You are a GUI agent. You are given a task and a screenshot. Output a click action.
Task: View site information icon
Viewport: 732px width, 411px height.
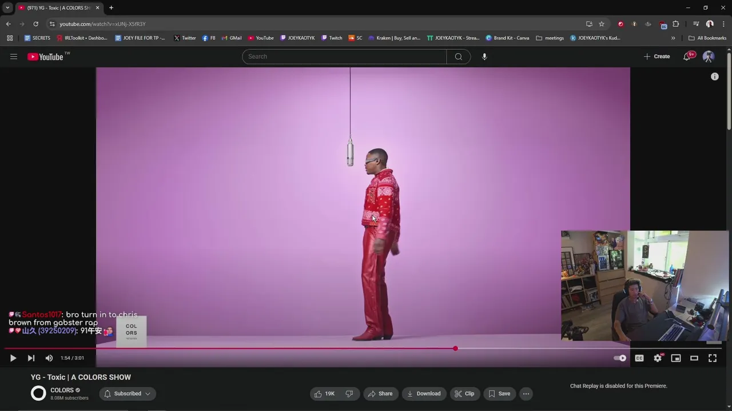click(52, 24)
